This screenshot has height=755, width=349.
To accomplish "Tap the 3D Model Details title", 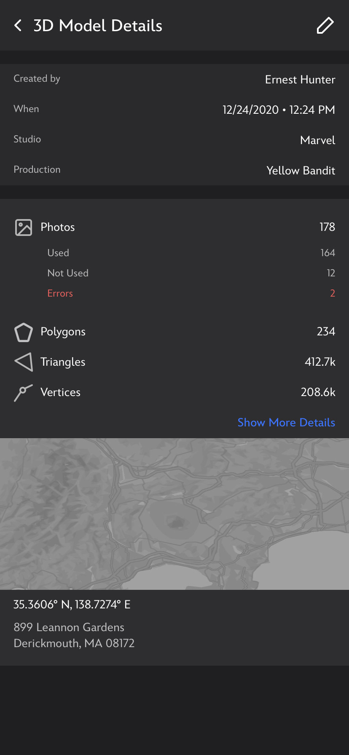I will pyautogui.click(x=98, y=26).
